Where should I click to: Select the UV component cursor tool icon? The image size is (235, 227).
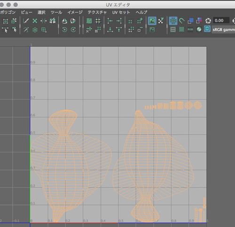coord(15,30)
